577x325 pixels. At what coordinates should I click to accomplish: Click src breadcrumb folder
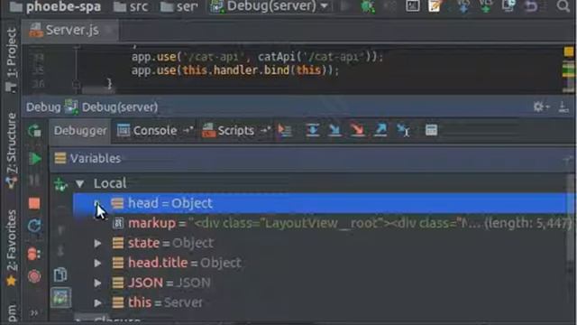point(131,6)
